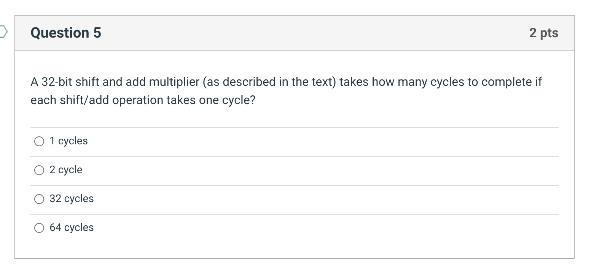Screen dimensions: 602x272
Task: Click the "32 cycles" option label text
Action: [x=72, y=199]
